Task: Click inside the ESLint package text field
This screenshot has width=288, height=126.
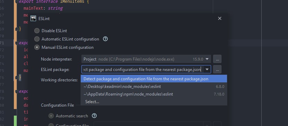Action: 142,70
